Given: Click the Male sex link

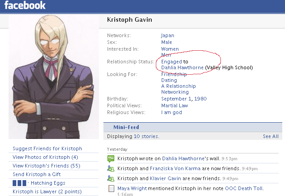Looking at the screenshot, I should pyautogui.click(x=167, y=42).
